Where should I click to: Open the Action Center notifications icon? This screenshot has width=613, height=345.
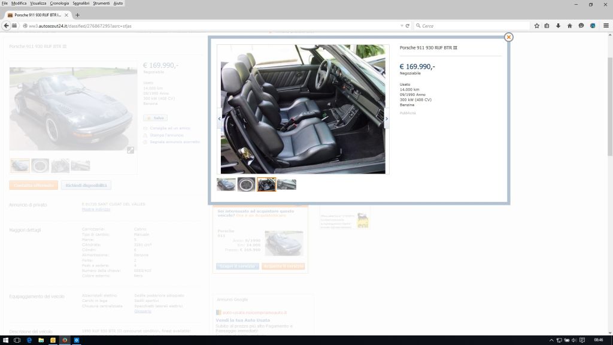click(x=582, y=340)
